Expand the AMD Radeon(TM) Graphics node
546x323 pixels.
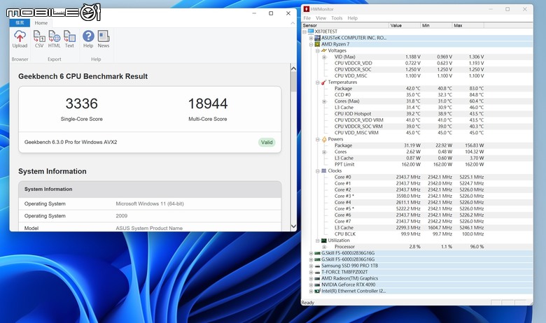point(311,278)
